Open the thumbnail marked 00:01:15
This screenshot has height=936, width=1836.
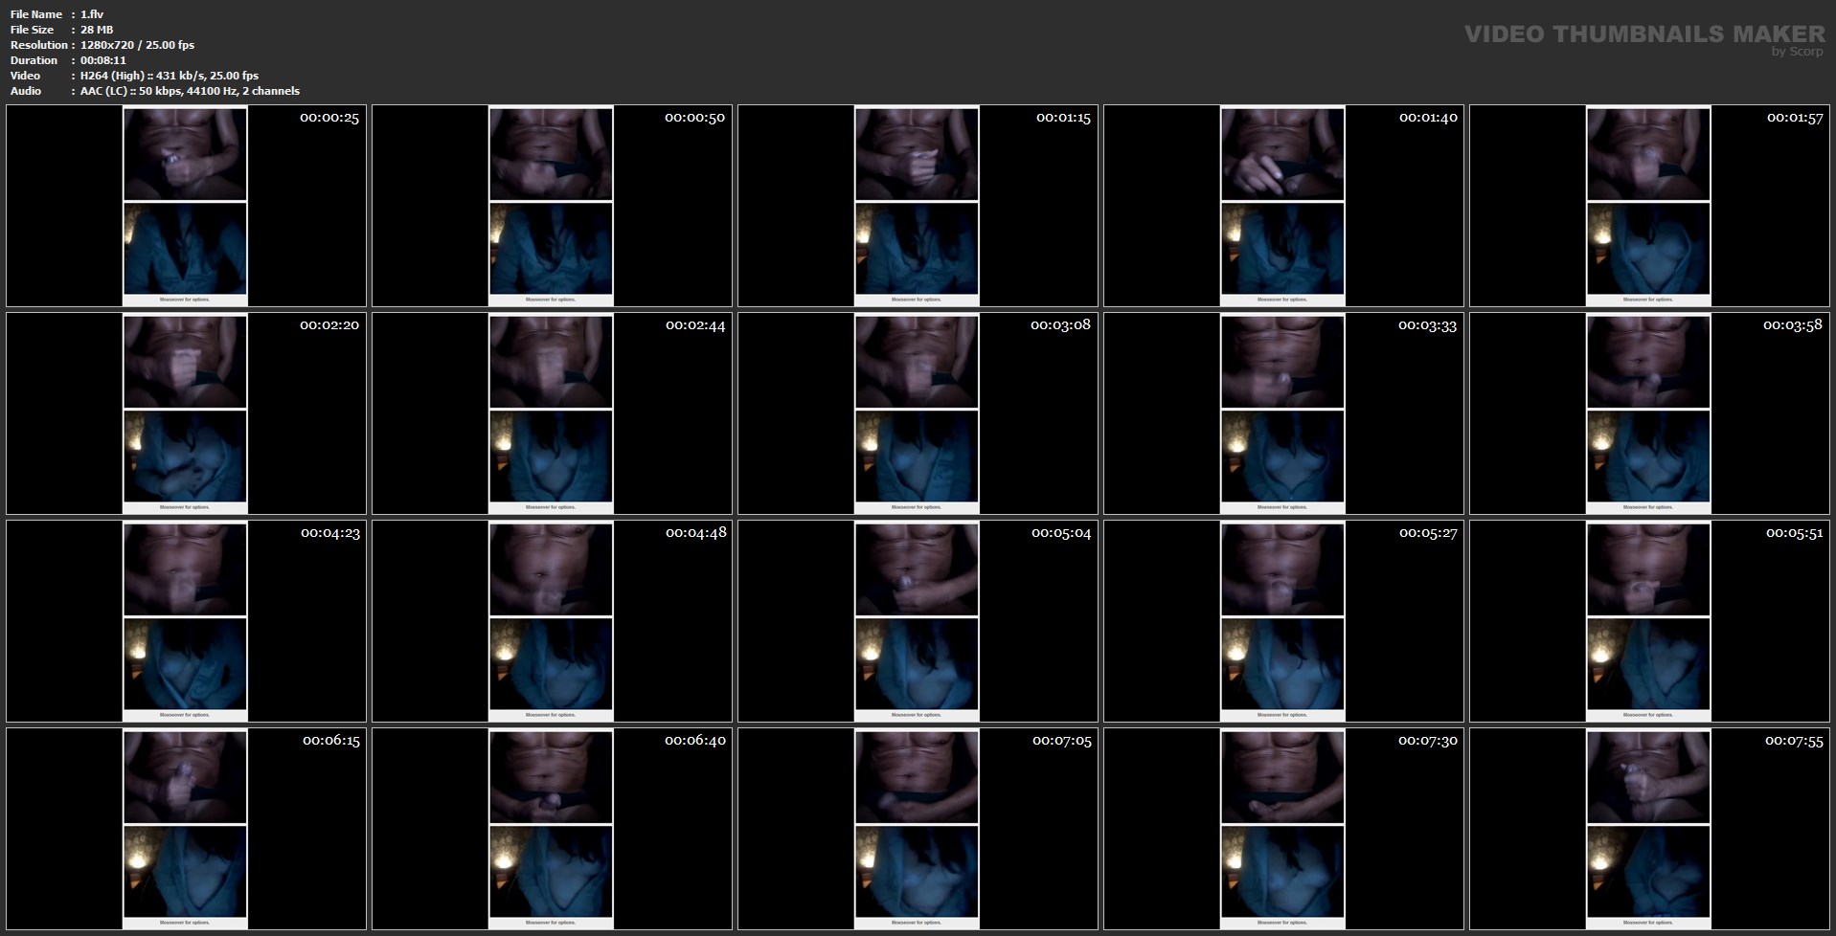coord(918,206)
